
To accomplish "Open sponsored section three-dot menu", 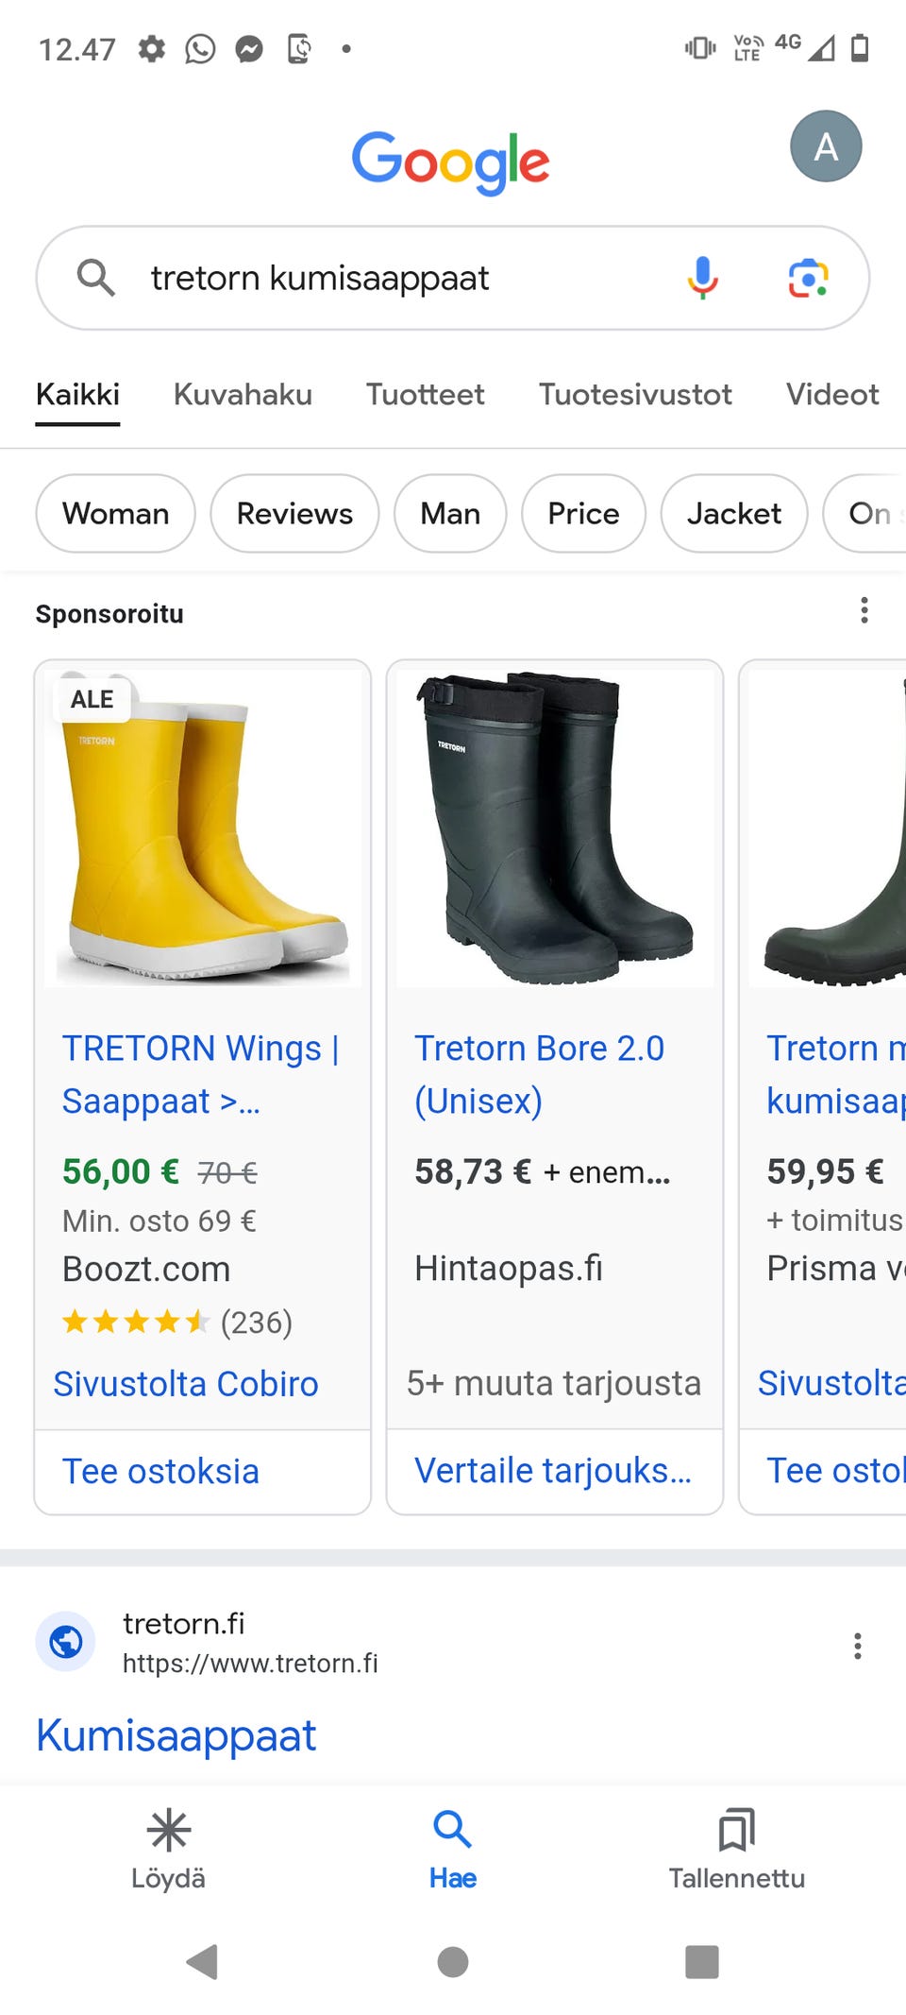I will pos(864,611).
